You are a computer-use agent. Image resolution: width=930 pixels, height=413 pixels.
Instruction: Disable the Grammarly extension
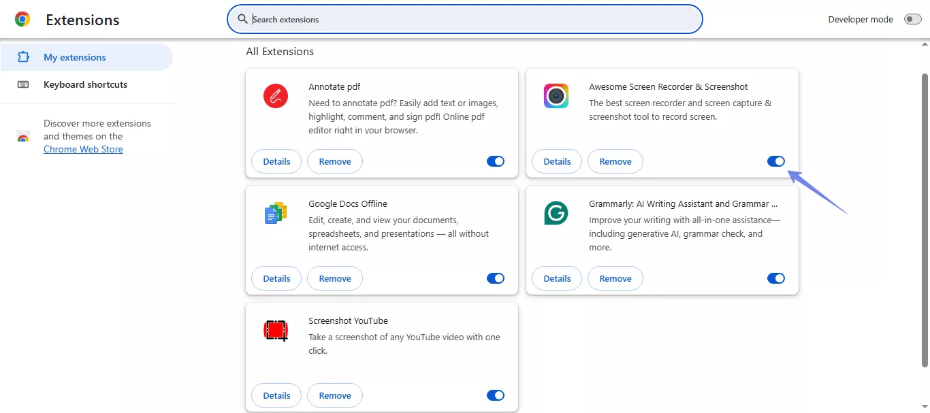[776, 278]
